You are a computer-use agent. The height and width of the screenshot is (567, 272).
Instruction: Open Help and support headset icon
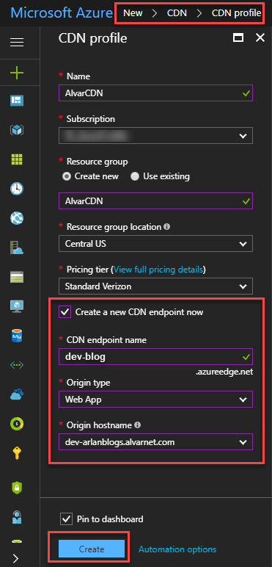click(17, 518)
